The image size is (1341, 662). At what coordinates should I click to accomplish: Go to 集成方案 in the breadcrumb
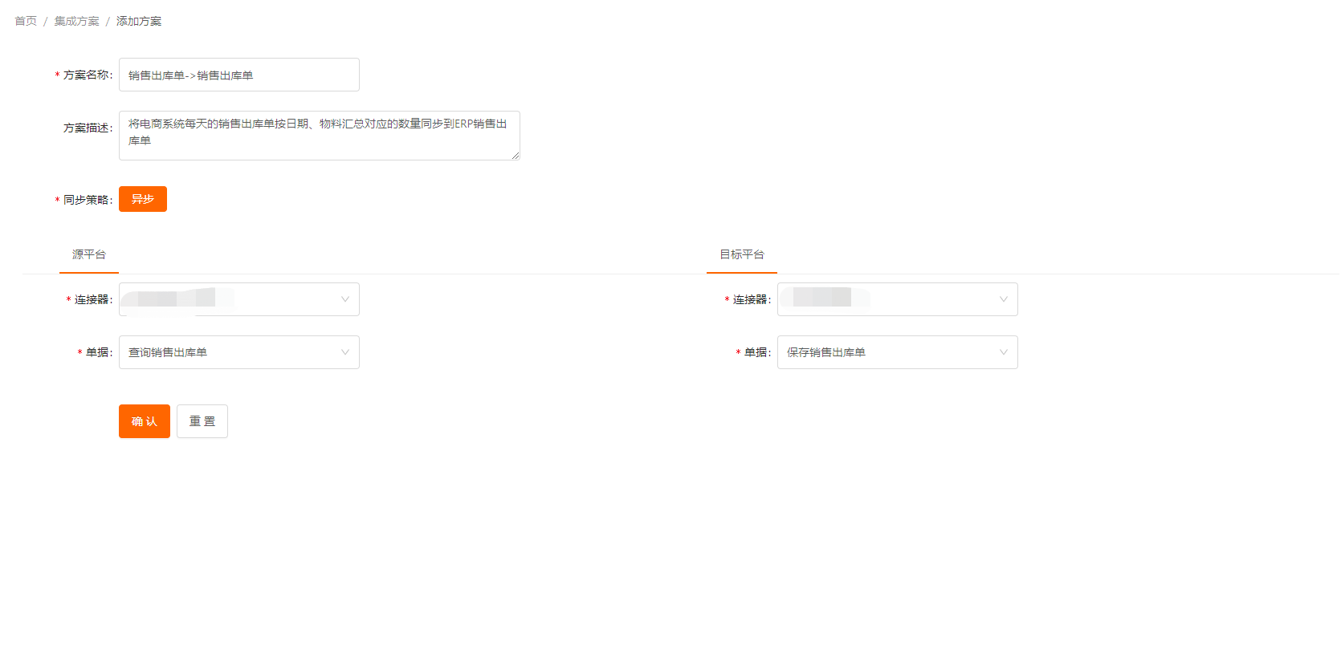[x=76, y=21]
